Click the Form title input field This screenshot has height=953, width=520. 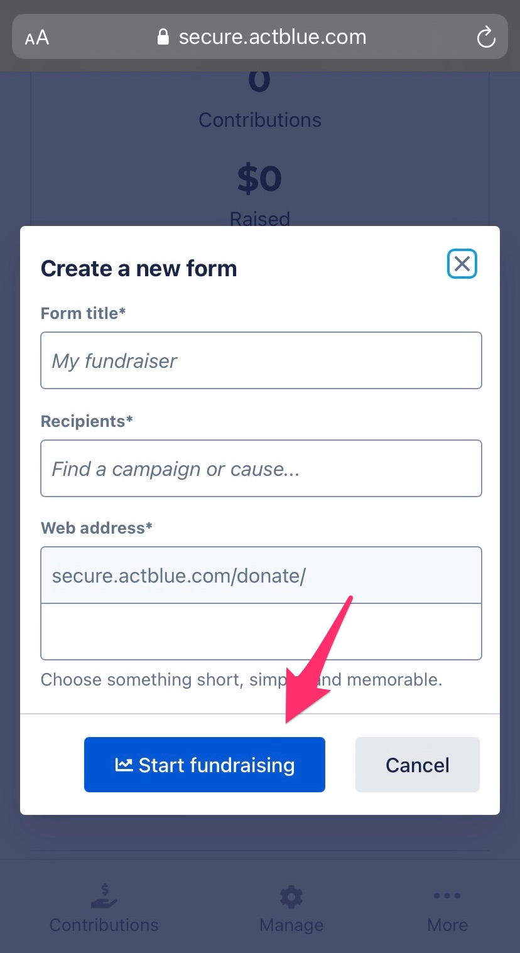coord(261,360)
